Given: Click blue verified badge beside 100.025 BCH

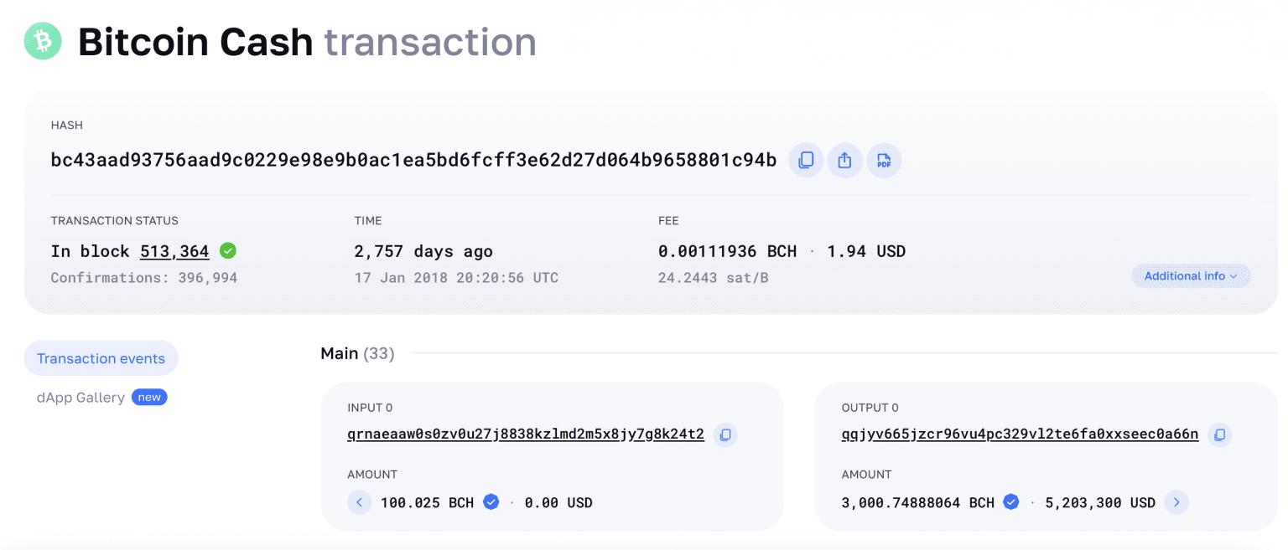Looking at the screenshot, I should pos(491,502).
